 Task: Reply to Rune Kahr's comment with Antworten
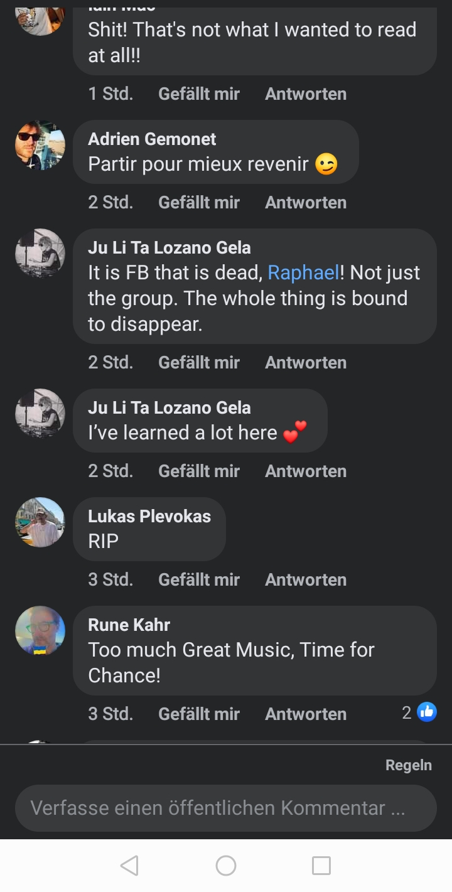306,714
